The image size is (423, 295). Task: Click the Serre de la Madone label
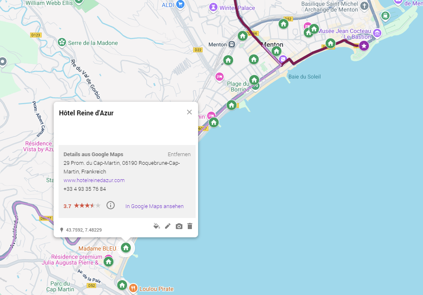93,43
